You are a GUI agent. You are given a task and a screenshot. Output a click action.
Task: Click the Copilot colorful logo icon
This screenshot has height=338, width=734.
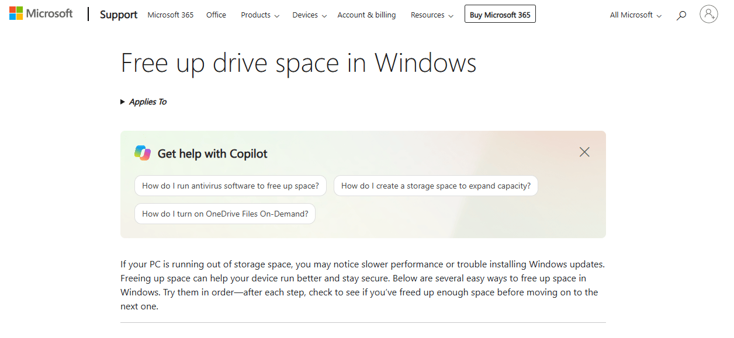click(x=143, y=153)
